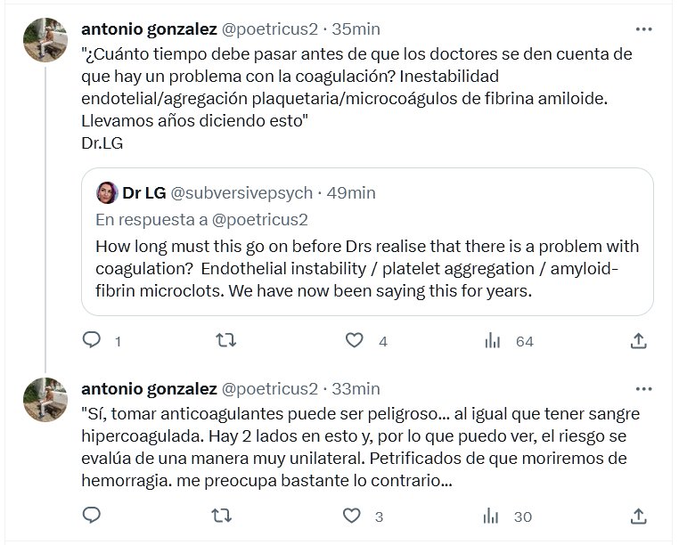Share the first tweet
Screen dimensions: 679x545
638,340
